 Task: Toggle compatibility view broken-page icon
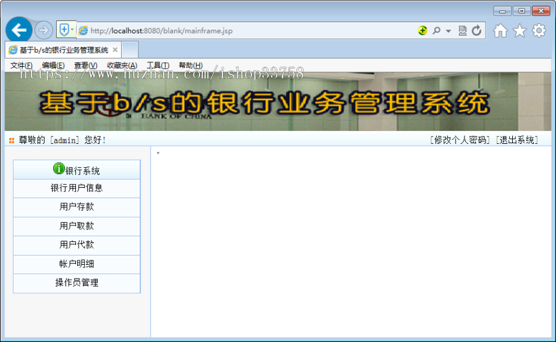click(462, 31)
